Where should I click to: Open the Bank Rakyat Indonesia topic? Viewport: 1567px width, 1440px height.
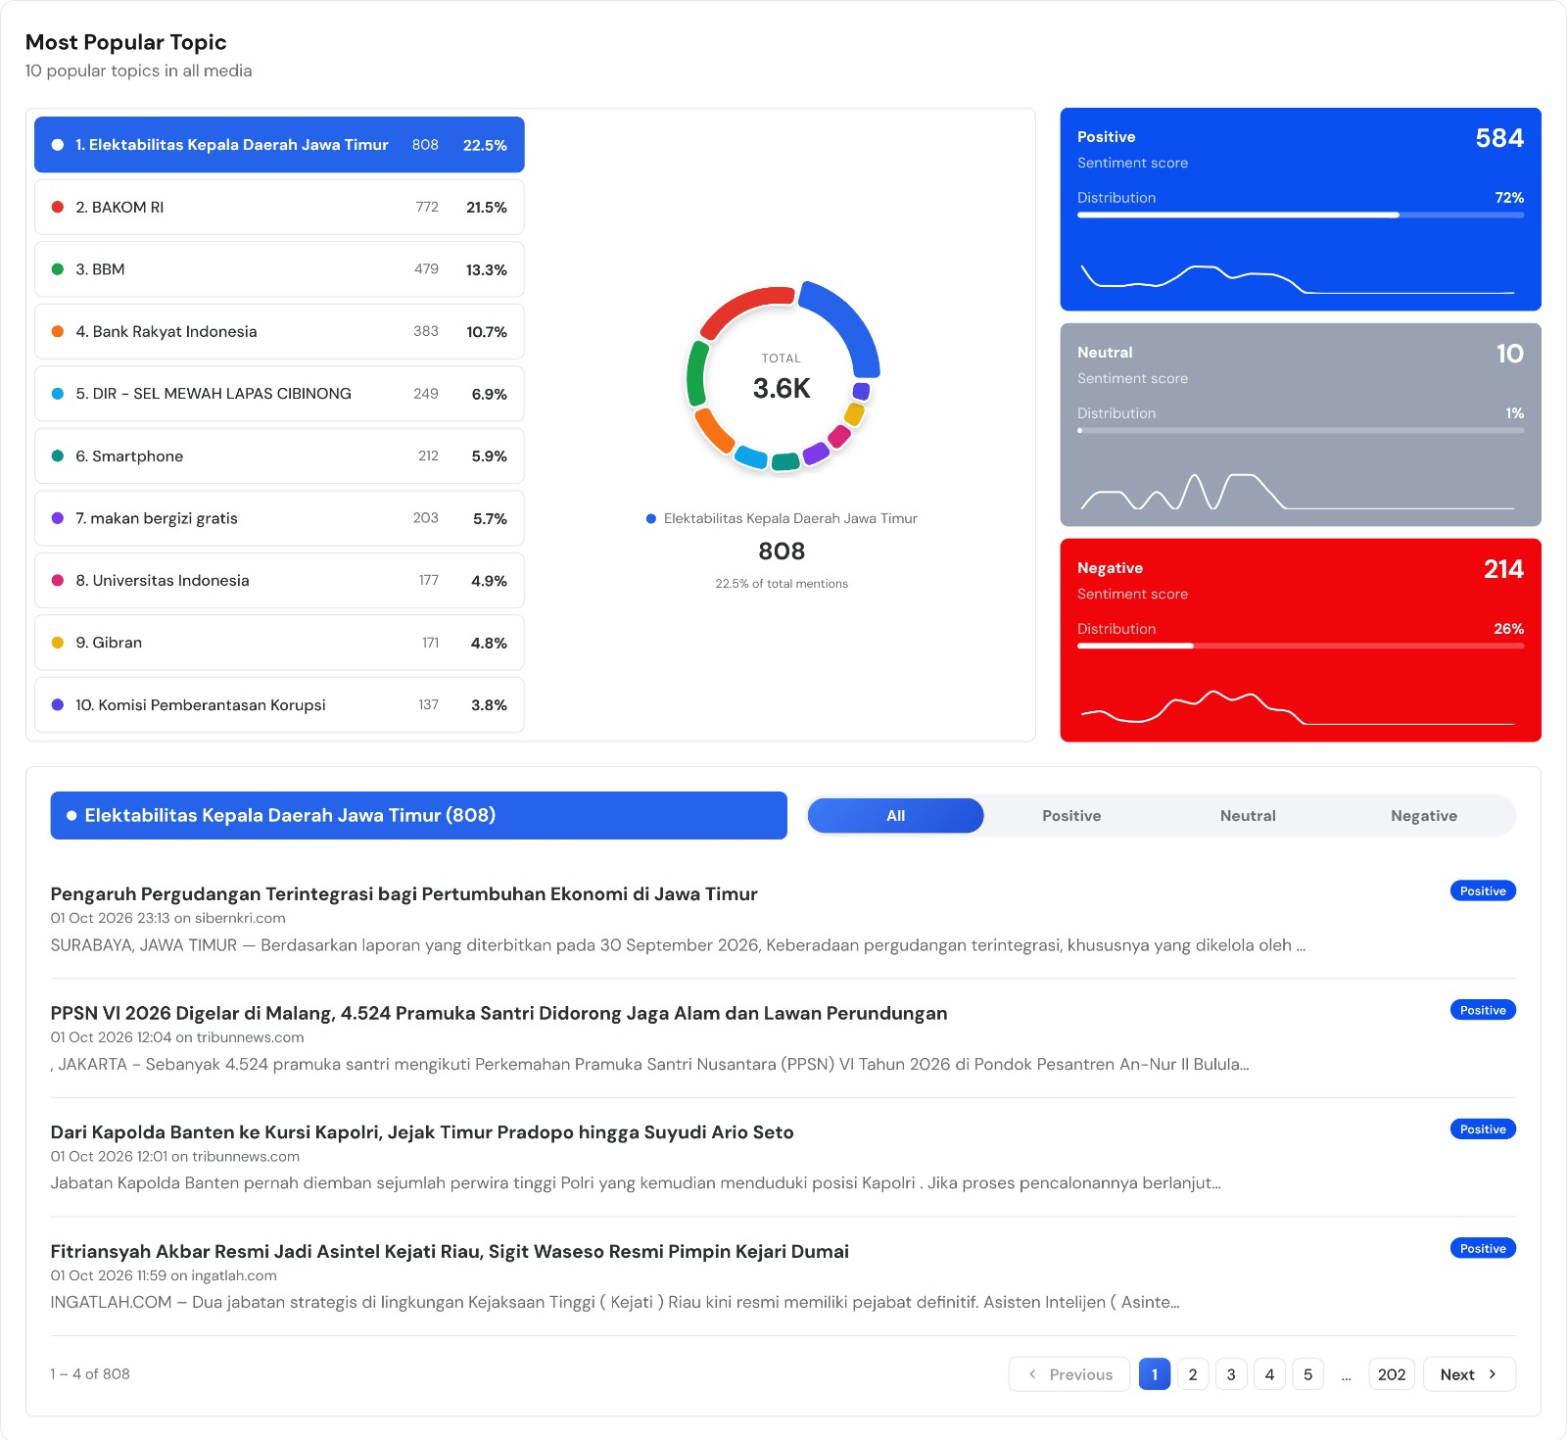[x=279, y=331]
